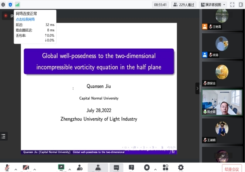Open the apps grid icon
The image size is (245, 172).
click(x=166, y=167)
